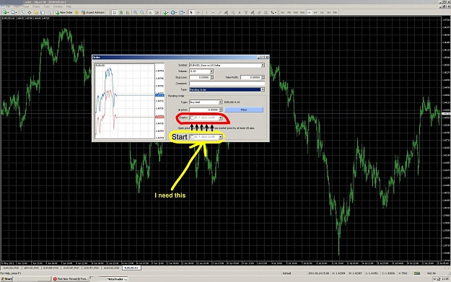This screenshot has height=282, width=451.
Task: Open the Charts menu
Action: [x=36, y=6]
